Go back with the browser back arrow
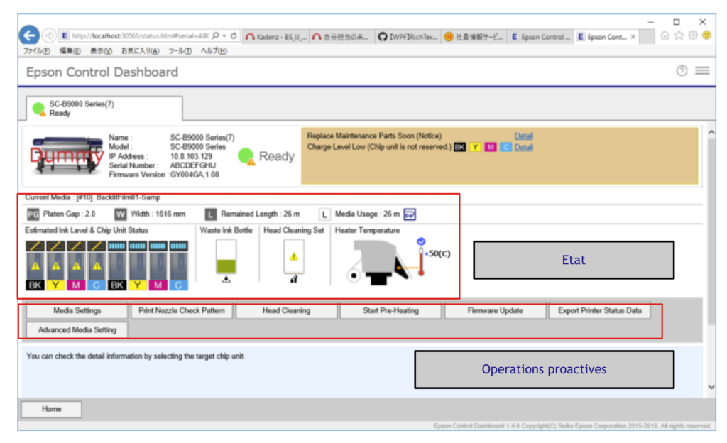This screenshot has height=443, width=727. (29, 35)
